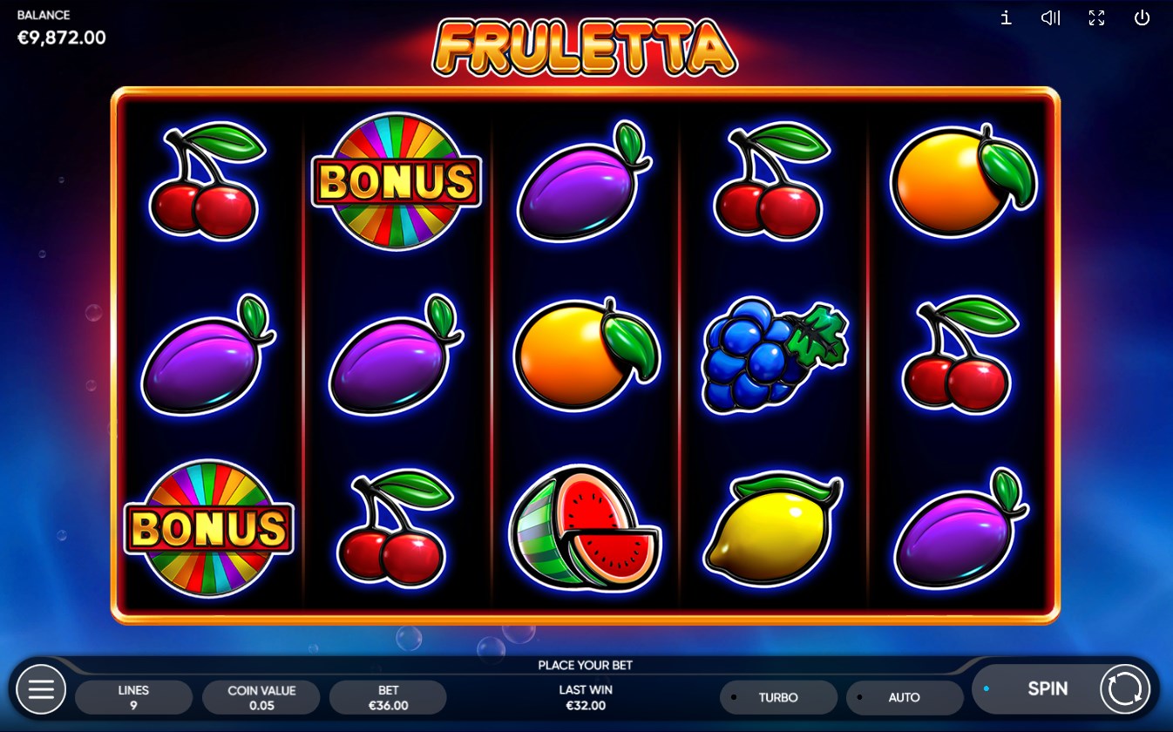Viewport: 1173px width, 732px height.
Task: Open the Bet amount selector
Action: (389, 697)
